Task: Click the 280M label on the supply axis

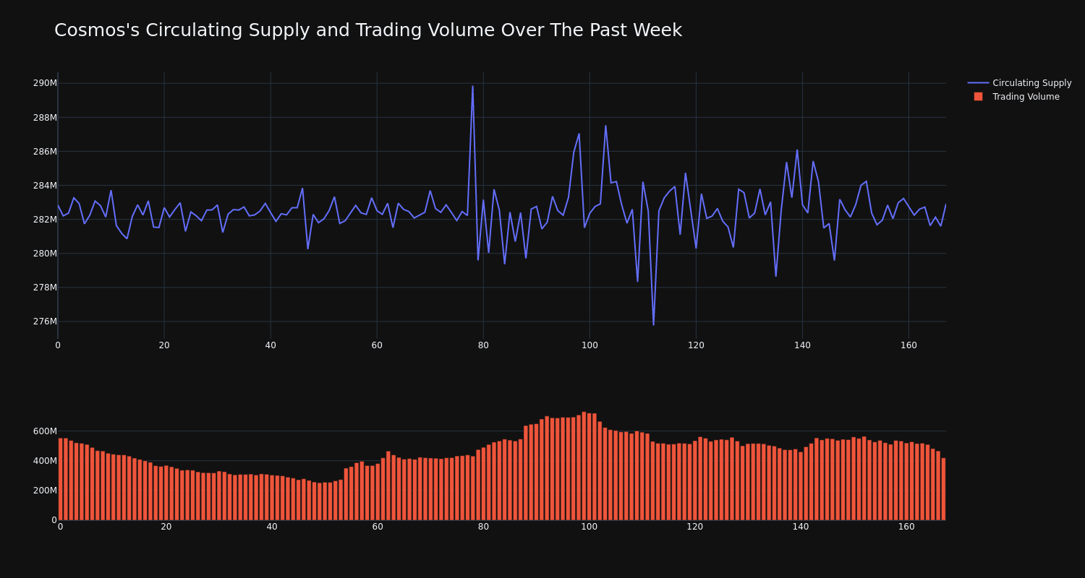Action: click(45, 253)
